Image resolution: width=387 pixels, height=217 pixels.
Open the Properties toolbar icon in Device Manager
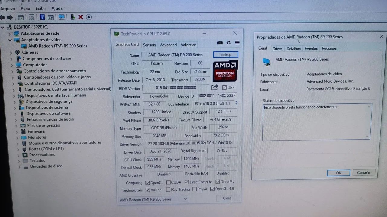31,17
